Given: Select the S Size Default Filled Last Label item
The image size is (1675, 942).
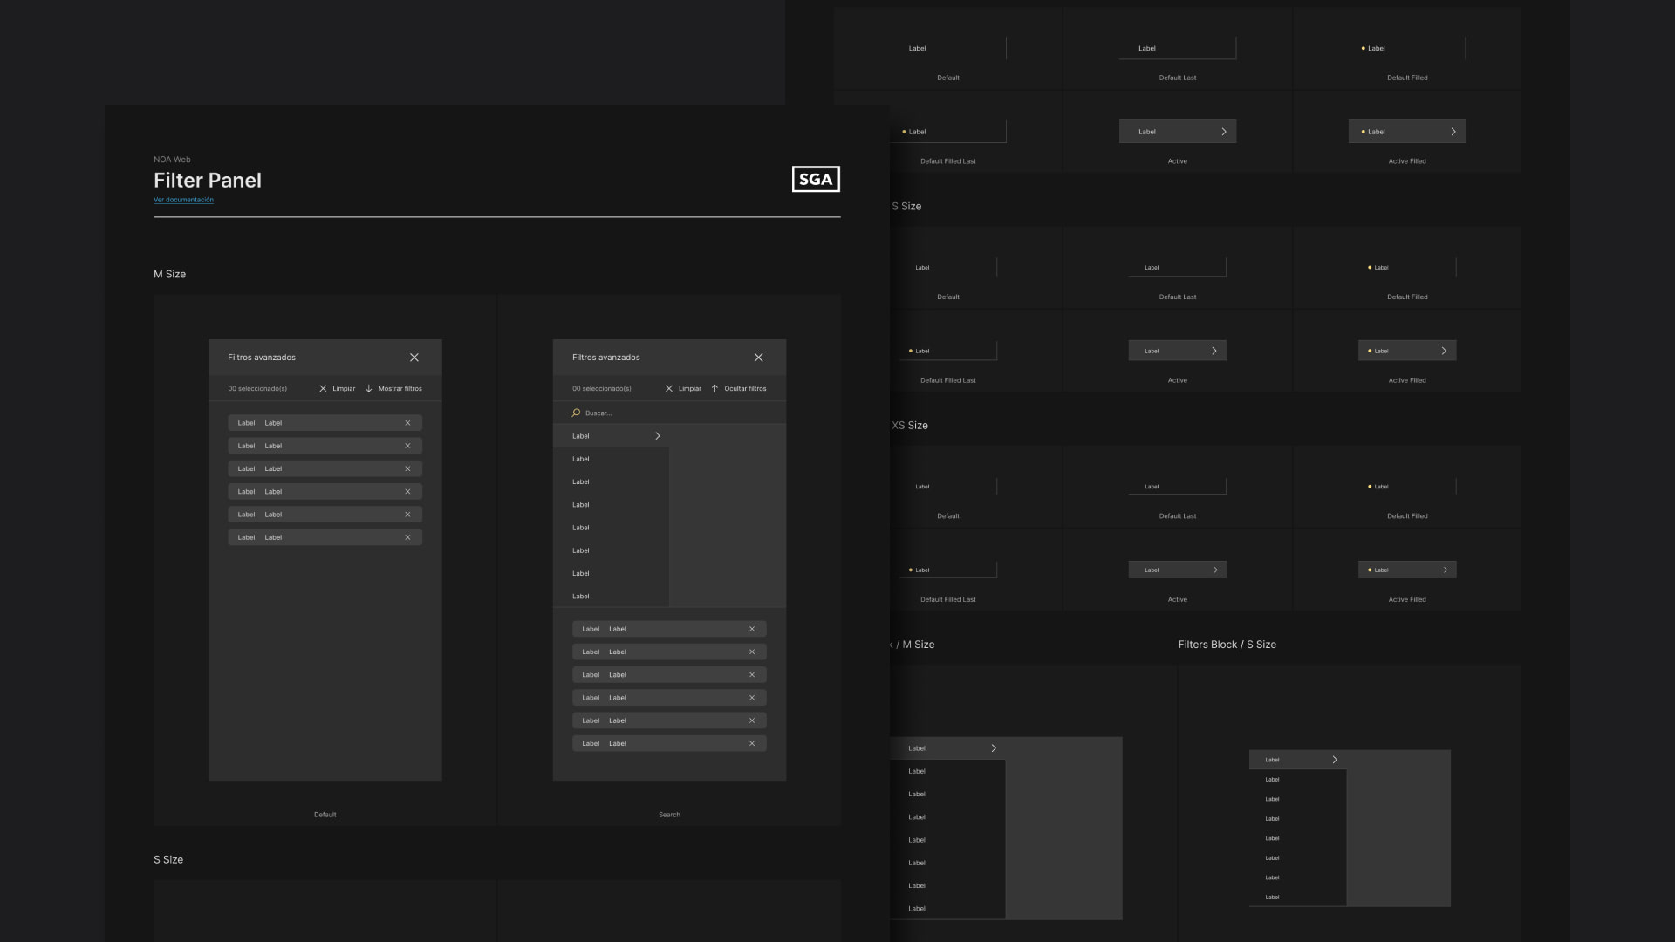Looking at the screenshot, I should (x=947, y=351).
